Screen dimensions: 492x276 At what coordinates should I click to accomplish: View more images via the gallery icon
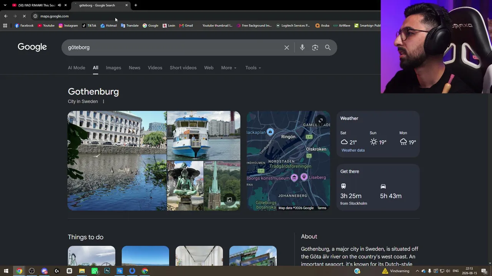tap(229, 200)
